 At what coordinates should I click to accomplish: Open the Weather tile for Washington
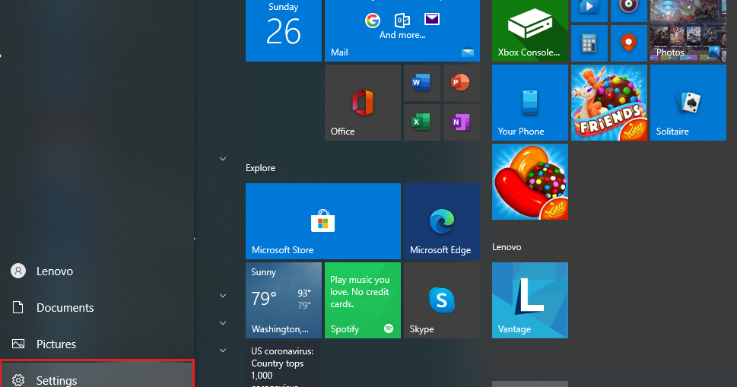tap(284, 300)
